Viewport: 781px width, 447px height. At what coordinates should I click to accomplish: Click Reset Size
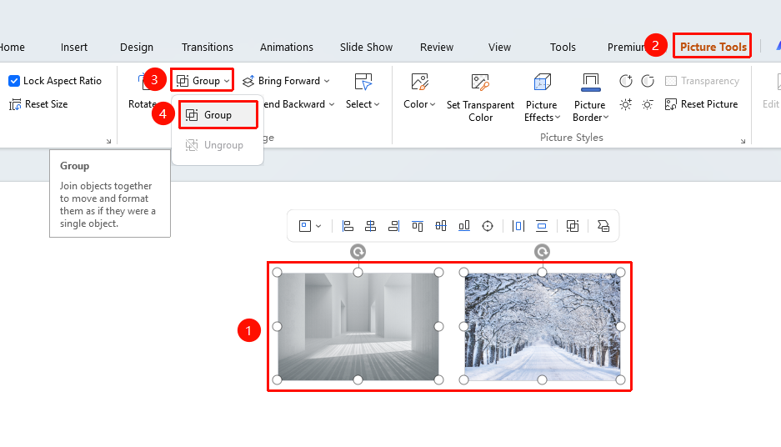(38, 104)
